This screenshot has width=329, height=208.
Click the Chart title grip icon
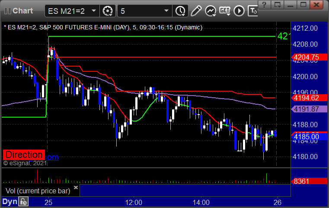pyautogui.click(x=8, y=11)
